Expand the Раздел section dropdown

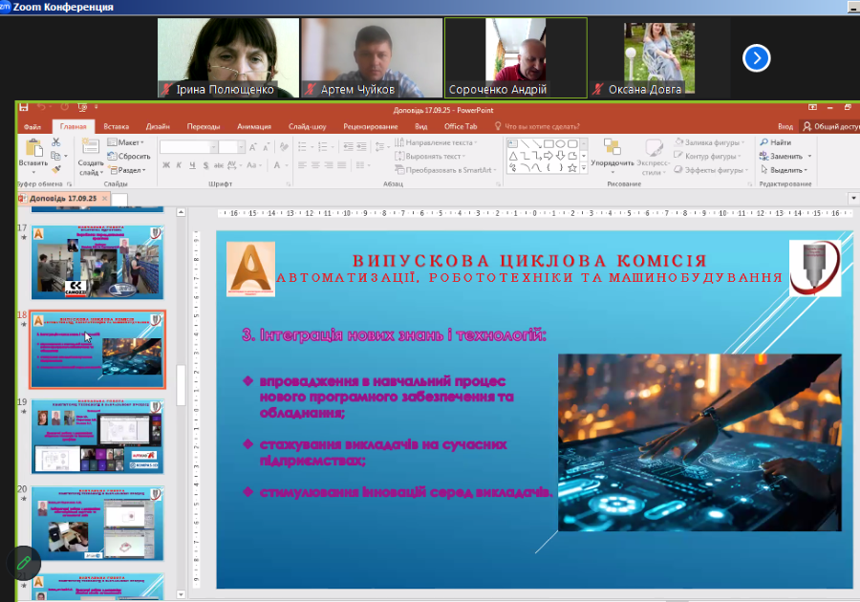tap(129, 169)
